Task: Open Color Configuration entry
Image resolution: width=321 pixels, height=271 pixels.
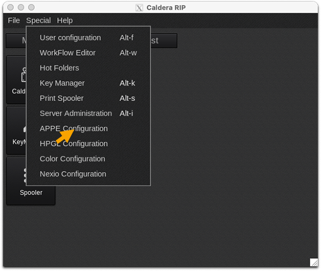Action: click(88, 159)
